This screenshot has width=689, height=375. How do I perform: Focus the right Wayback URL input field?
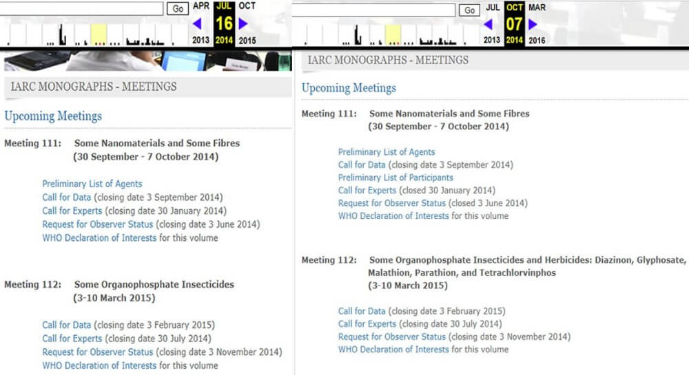(x=373, y=10)
